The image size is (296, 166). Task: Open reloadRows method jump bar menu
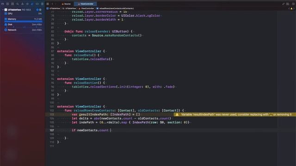pyautogui.click(x=115, y=8)
